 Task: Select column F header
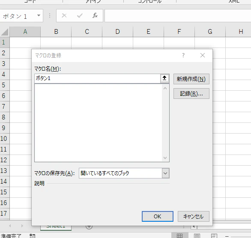[x=179, y=32]
